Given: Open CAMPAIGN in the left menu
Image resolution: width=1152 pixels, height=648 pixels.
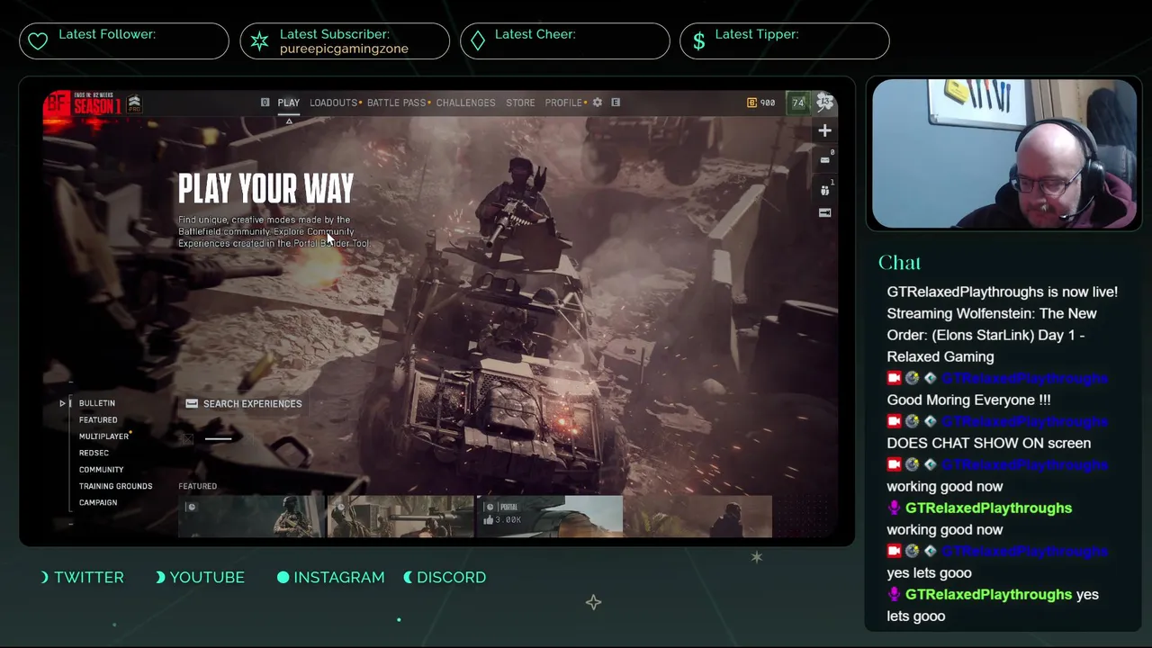Looking at the screenshot, I should 98,502.
